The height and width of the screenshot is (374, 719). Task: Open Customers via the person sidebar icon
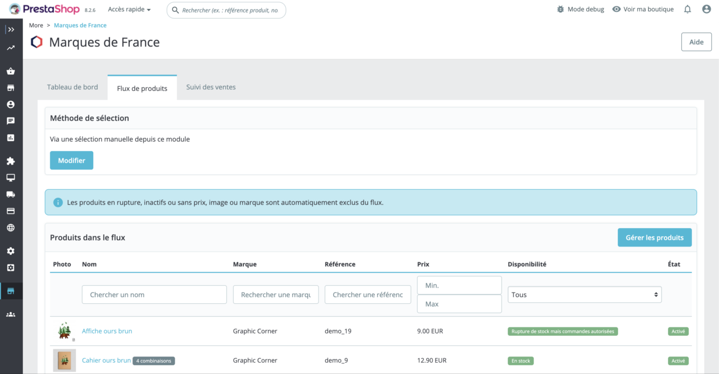[x=11, y=104]
